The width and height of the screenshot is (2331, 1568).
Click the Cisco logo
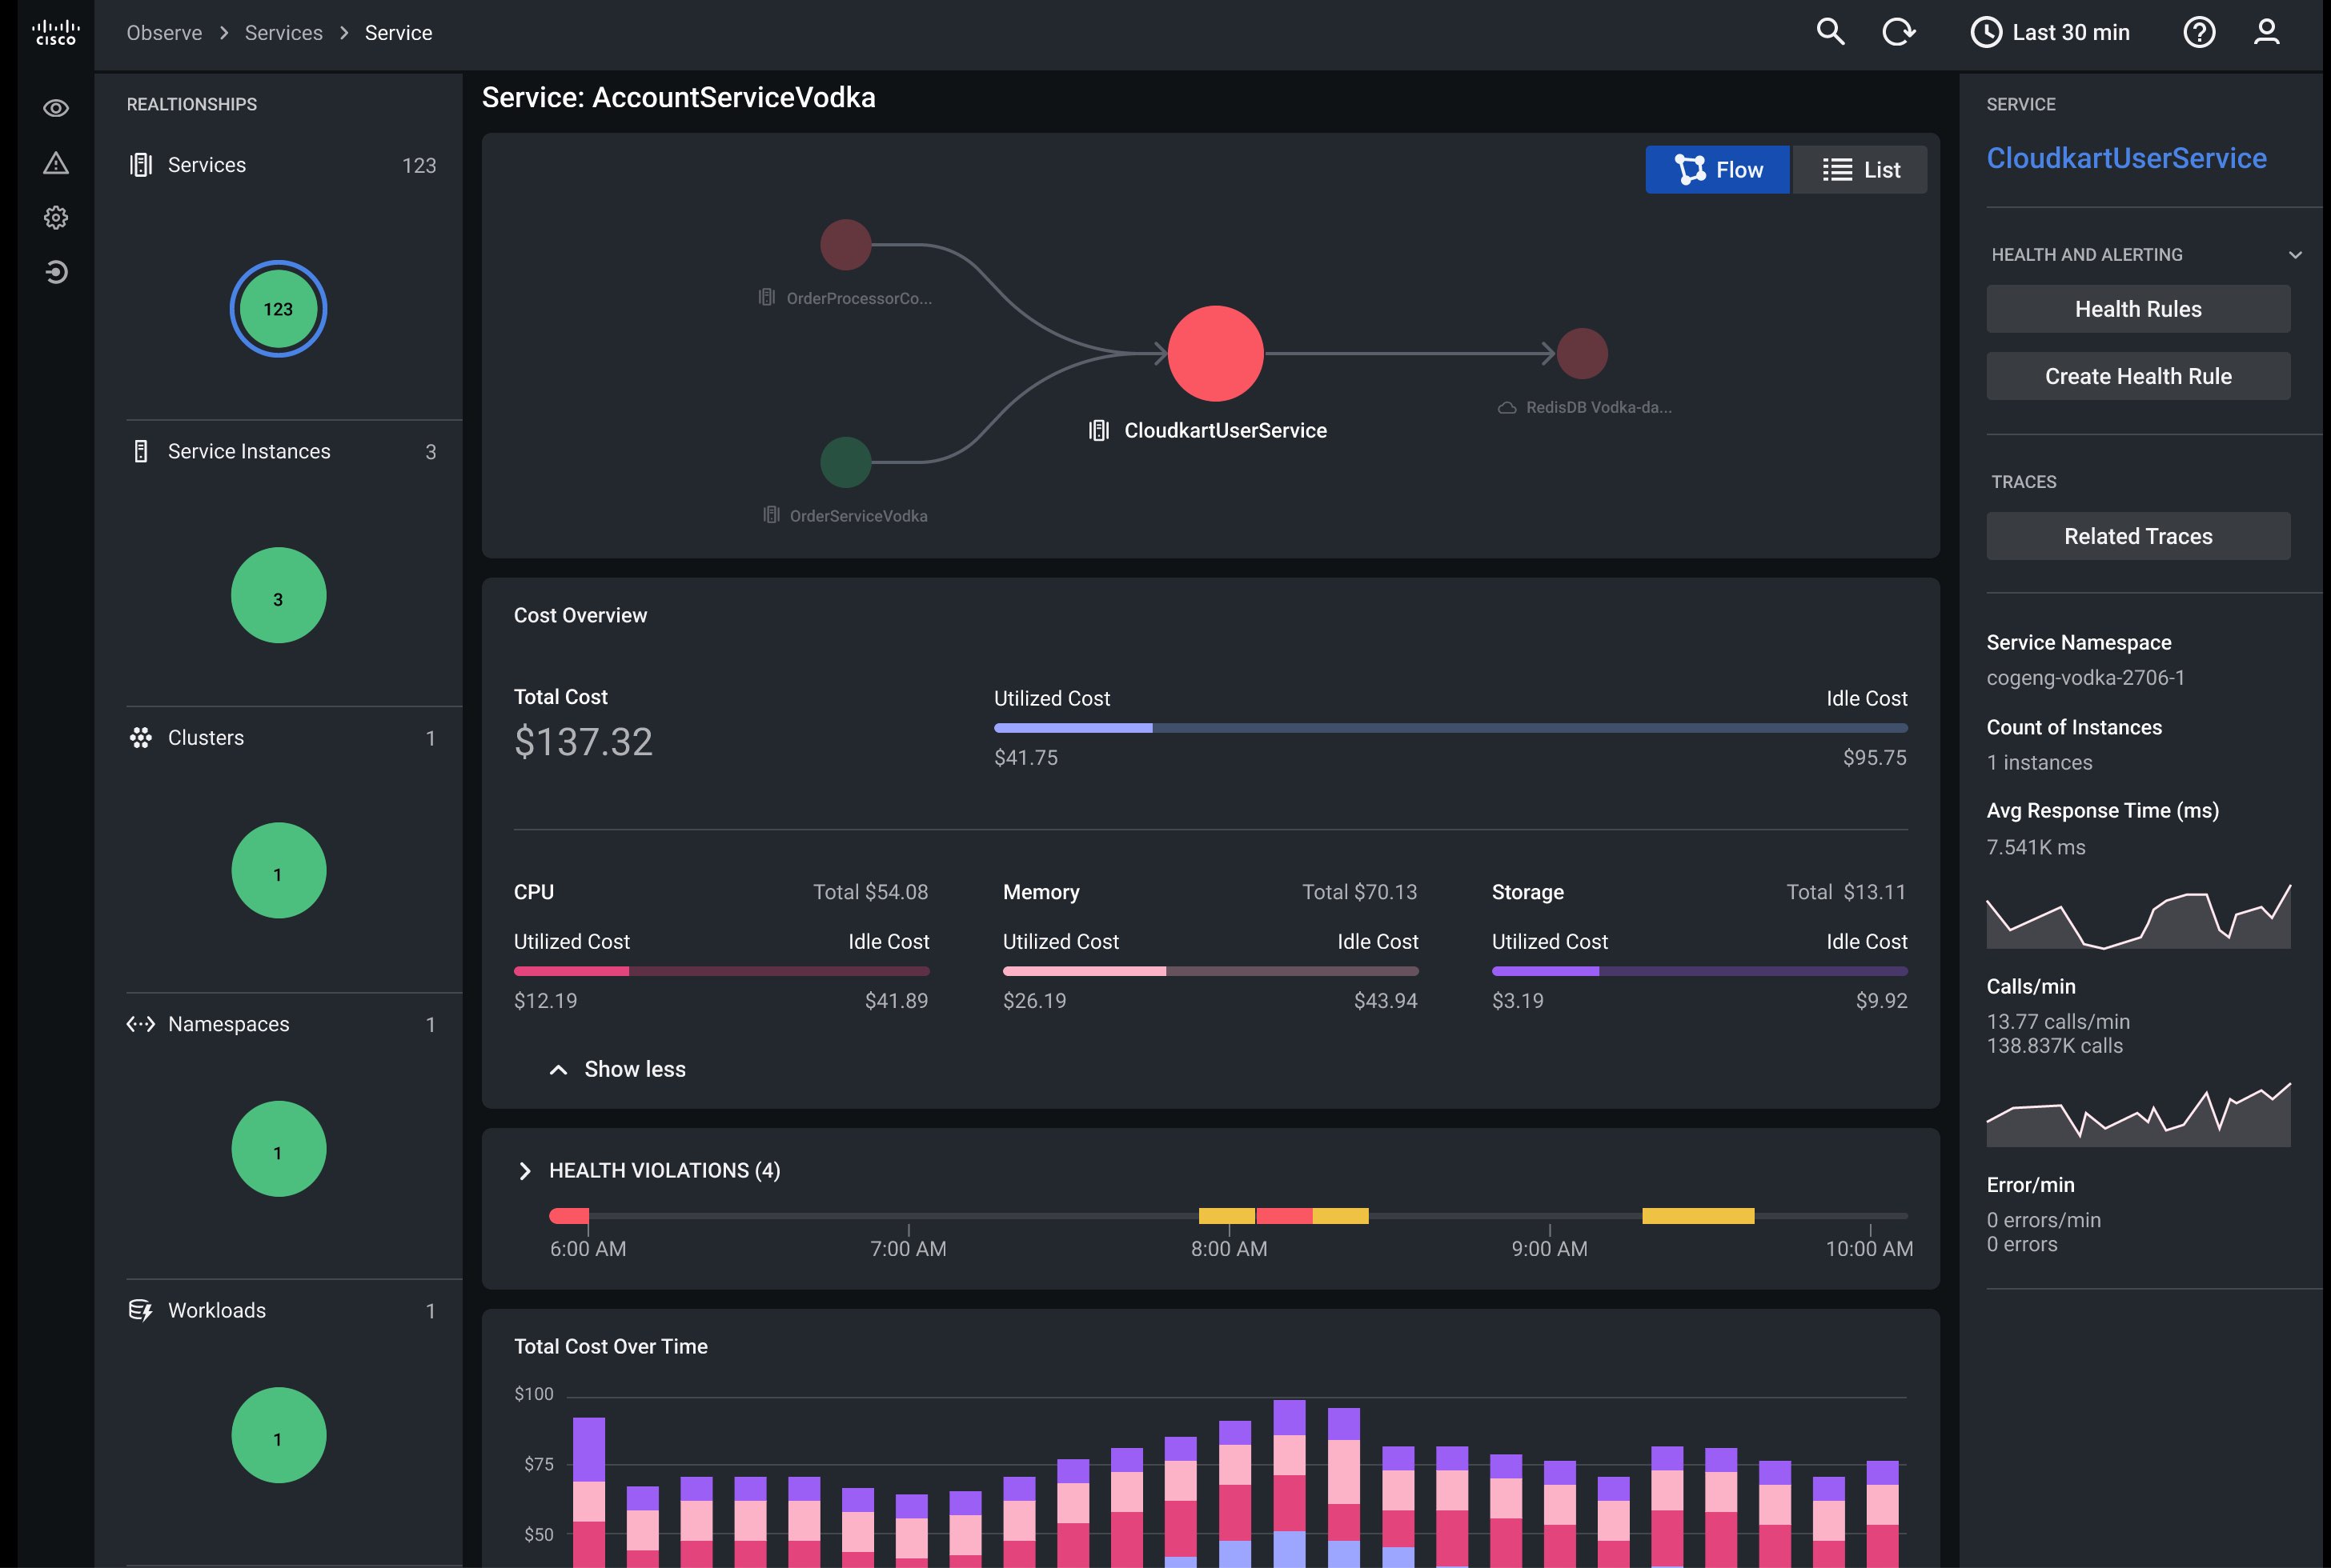click(56, 32)
